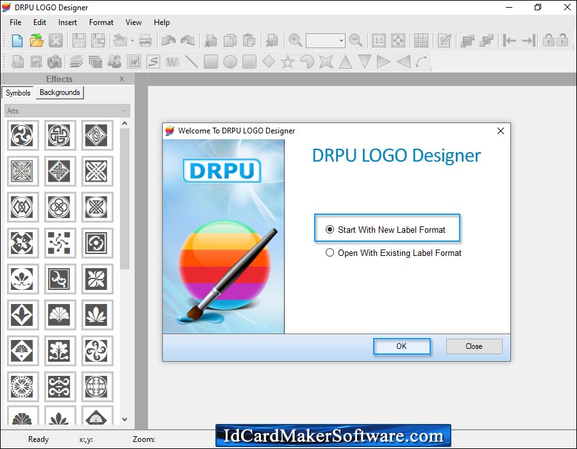Click the open folder toolbar icon
The image size is (577, 449).
tap(37, 40)
